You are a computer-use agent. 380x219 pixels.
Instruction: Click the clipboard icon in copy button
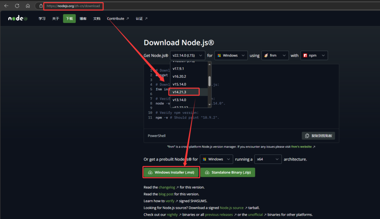point(307,136)
